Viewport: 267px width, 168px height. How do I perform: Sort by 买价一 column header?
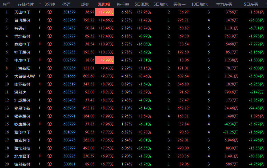(x=180, y=4)
